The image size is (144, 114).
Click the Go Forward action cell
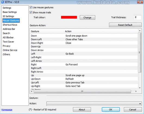[x=71, y=64]
